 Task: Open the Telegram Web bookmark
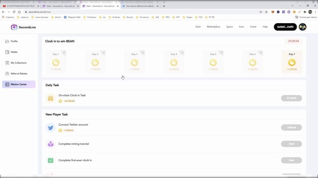tap(72, 17)
